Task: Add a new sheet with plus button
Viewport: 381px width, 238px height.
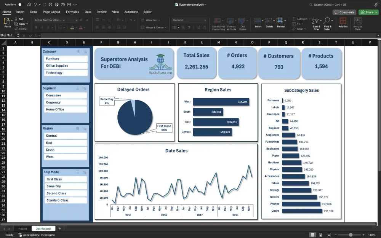Action: 60,228
